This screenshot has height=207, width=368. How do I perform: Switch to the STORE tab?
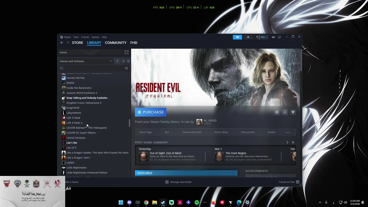pyautogui.click(x=77, y=43)
